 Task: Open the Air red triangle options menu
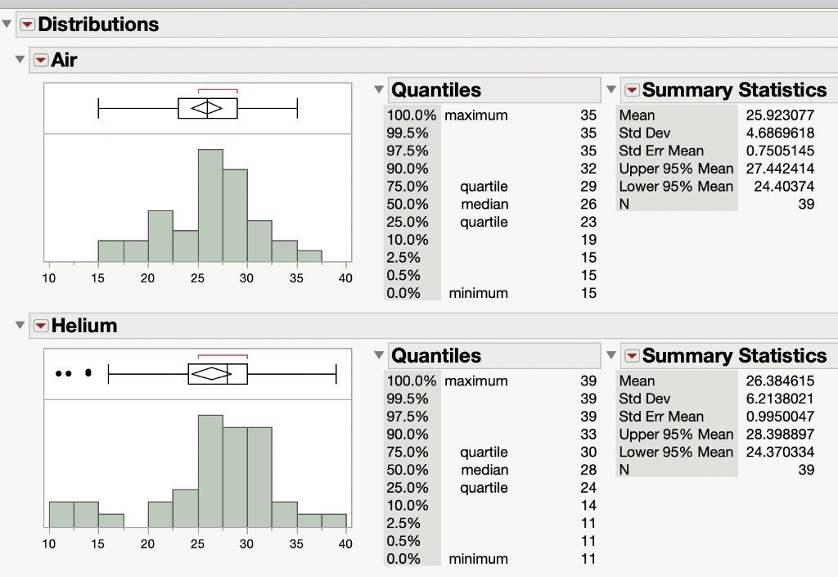tap(40, 60)
